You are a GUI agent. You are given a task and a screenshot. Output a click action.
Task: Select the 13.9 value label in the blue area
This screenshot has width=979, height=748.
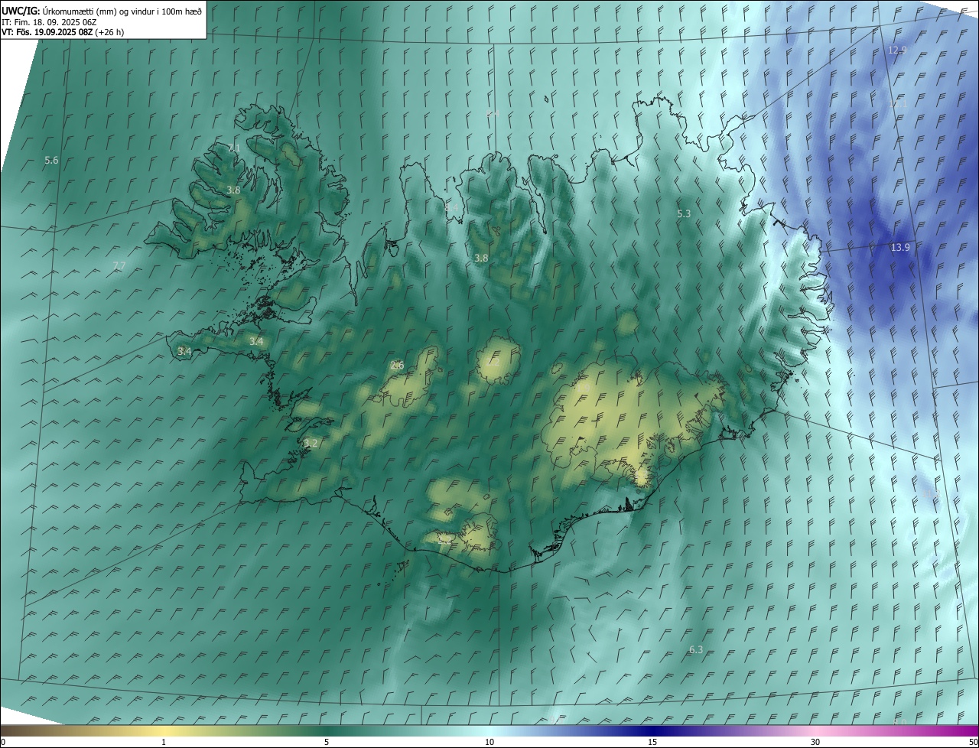[x=900, y=247]
